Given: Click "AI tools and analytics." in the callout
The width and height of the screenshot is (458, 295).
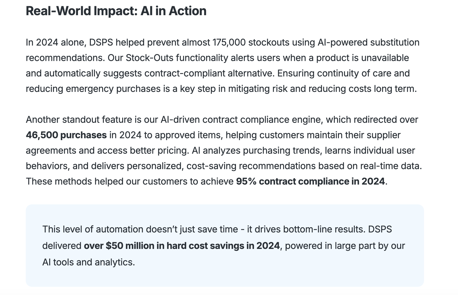Looking at the screenshot, I should coord(89,262).
